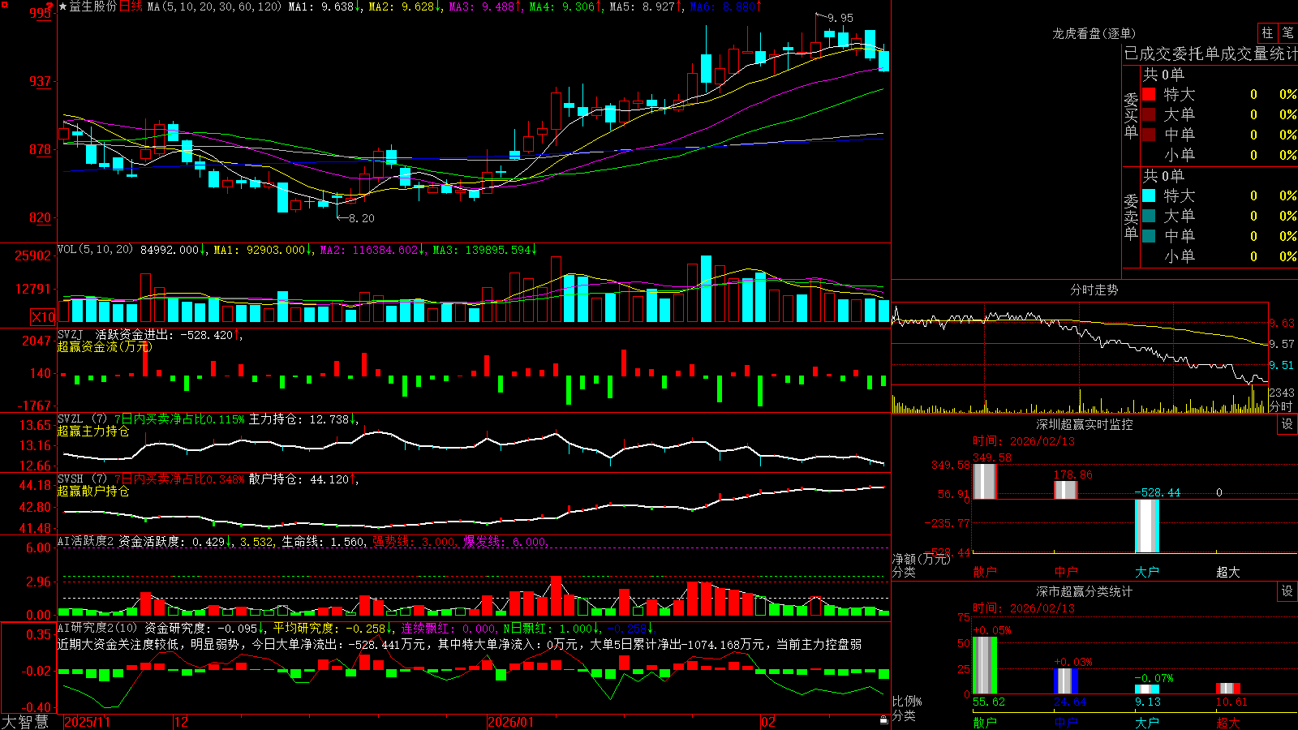Click the 已成交委托单成交量统计 header

[1210, 54]
